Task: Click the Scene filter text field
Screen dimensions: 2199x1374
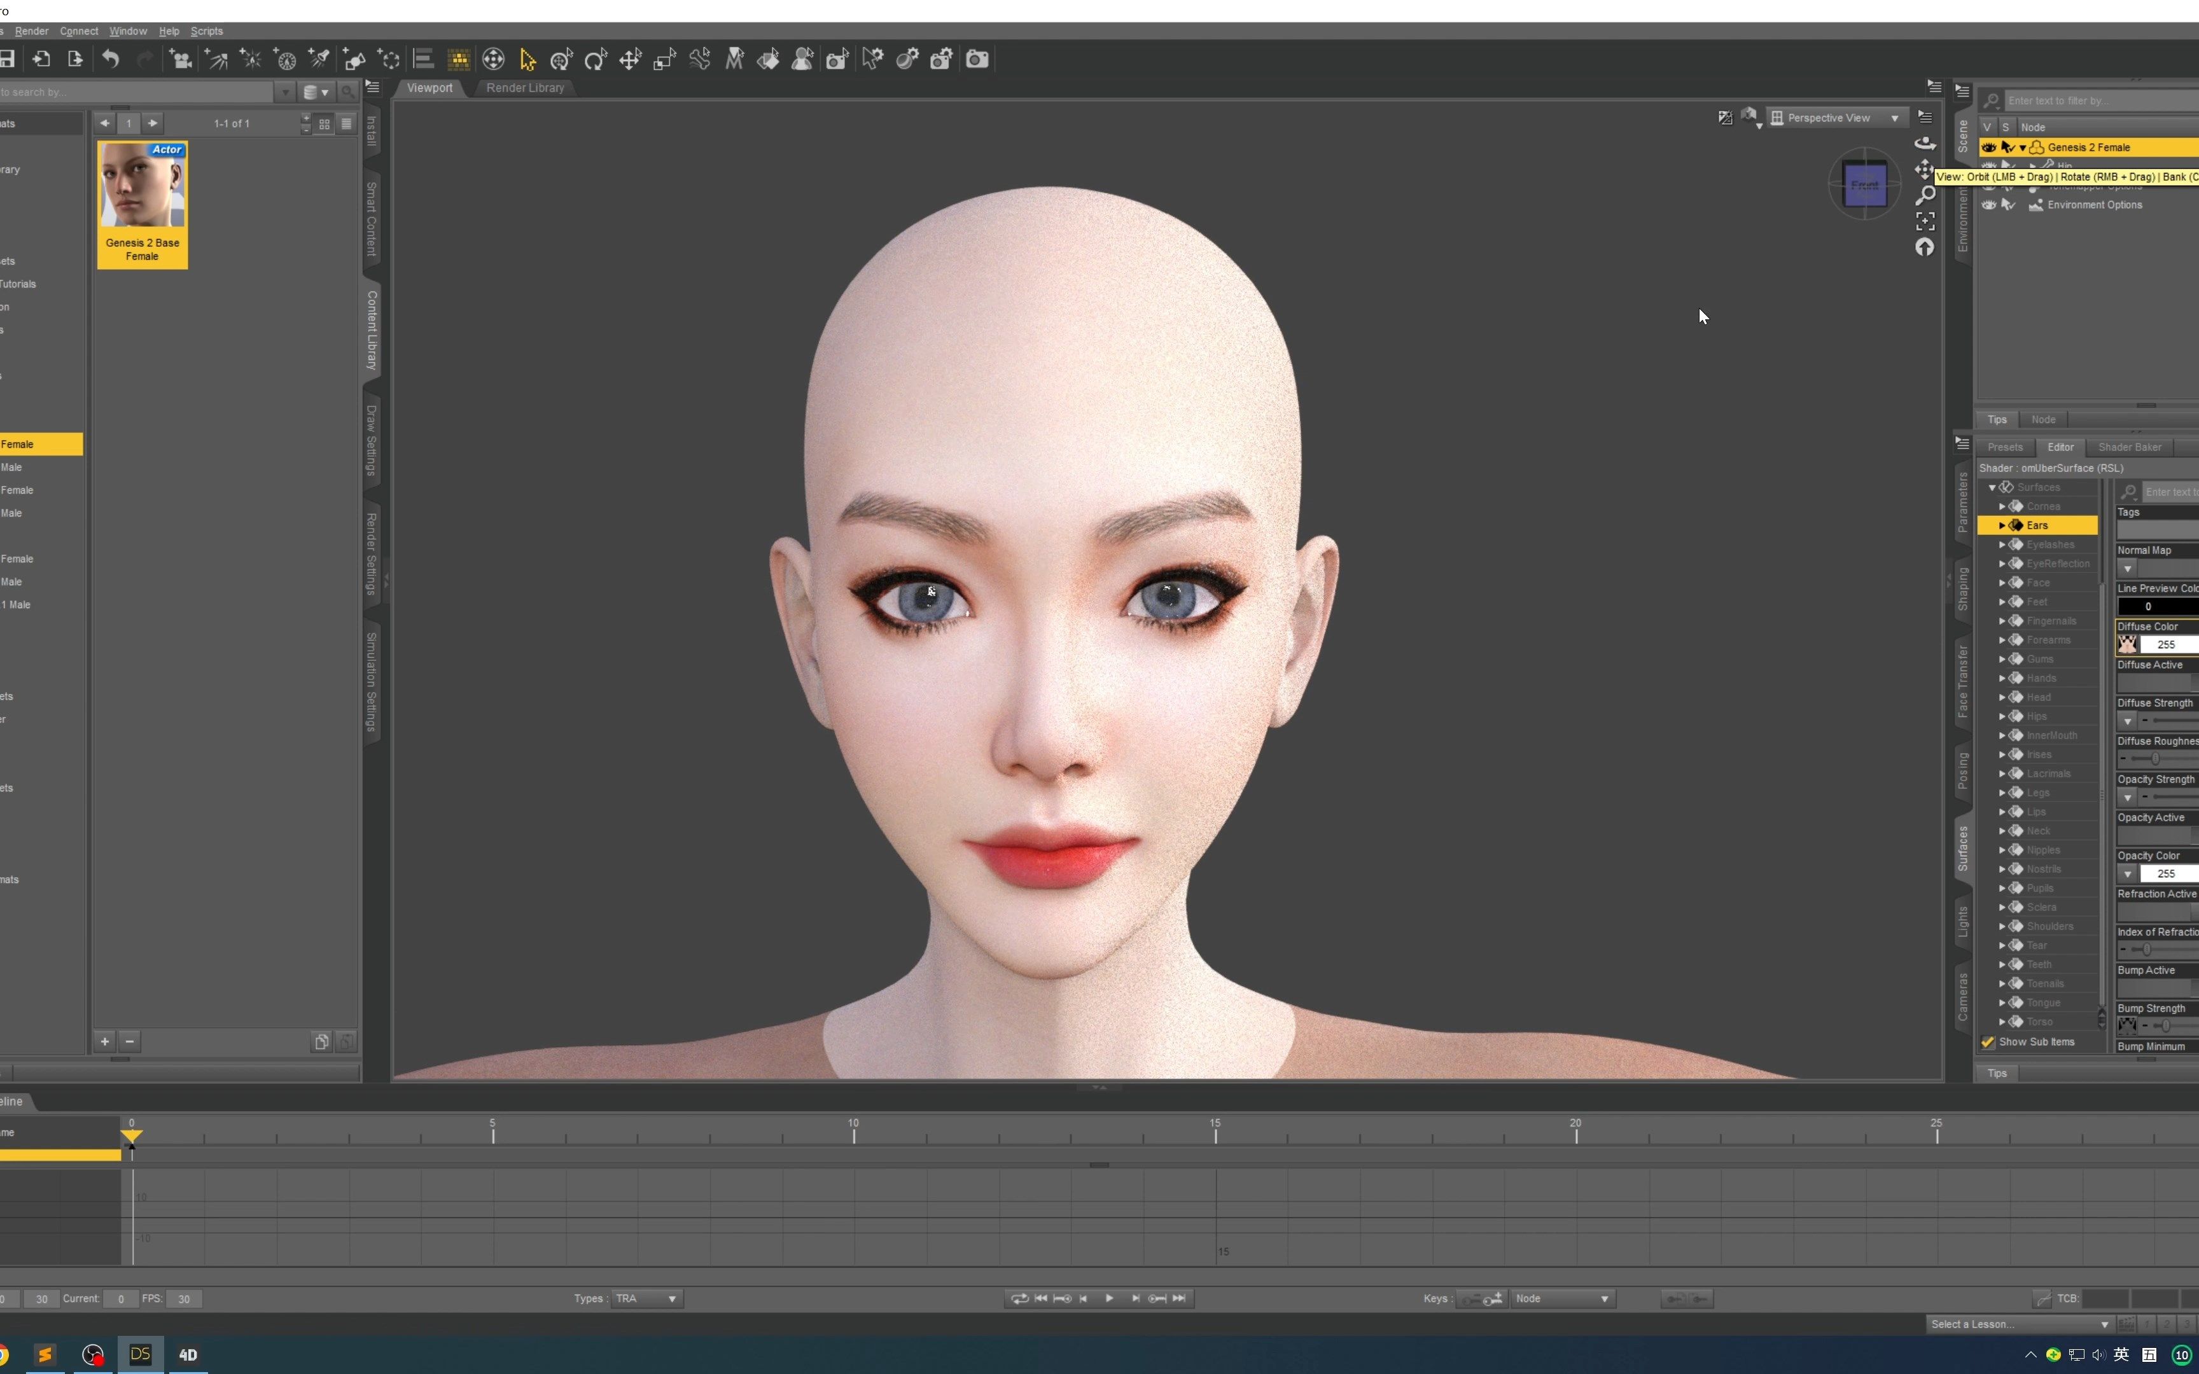Action: tap(2101, 101)
